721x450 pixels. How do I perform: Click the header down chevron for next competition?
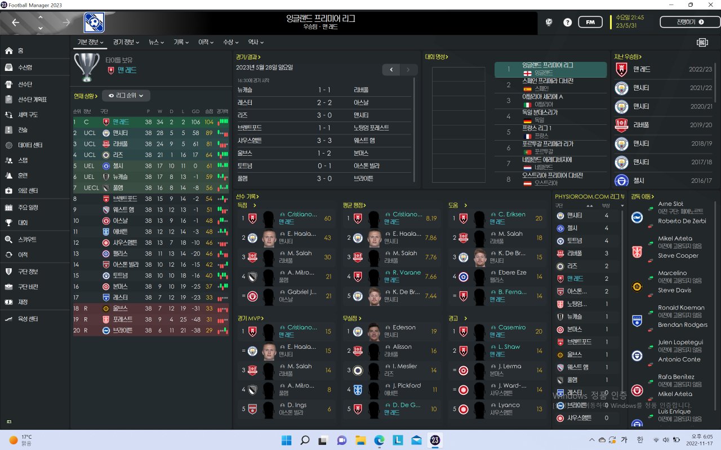tap(41, 28)
